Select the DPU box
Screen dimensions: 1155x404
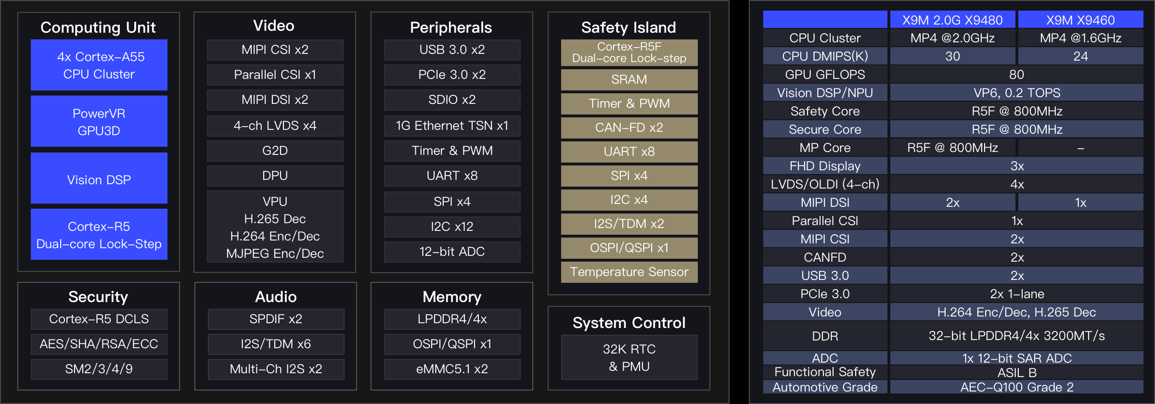tap(275, 176)
